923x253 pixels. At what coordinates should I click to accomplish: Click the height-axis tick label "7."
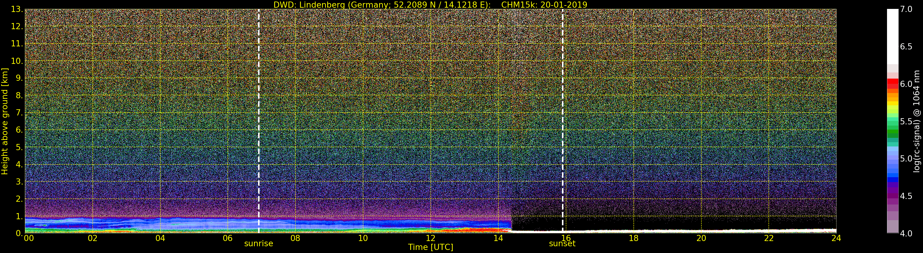point(19,113)
